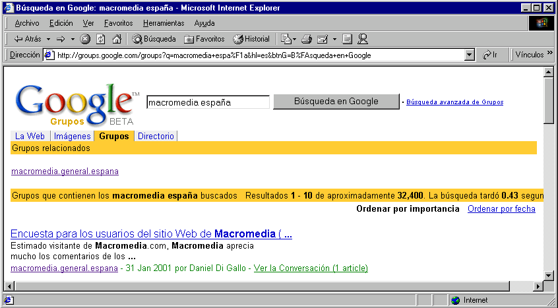Open the forward history dropdown arrow
Screen dimensions: 558x308
point(73,39)
